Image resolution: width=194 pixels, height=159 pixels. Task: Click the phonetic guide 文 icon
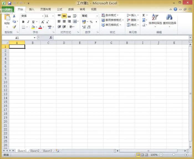point(50,27)
